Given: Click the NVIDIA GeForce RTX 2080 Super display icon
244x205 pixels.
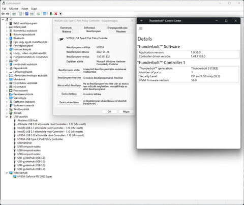Looking at the screenshot, I should (15, 177).
